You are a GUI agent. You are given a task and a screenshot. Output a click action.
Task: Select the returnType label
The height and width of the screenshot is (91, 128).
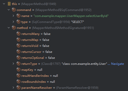point(29,64)
